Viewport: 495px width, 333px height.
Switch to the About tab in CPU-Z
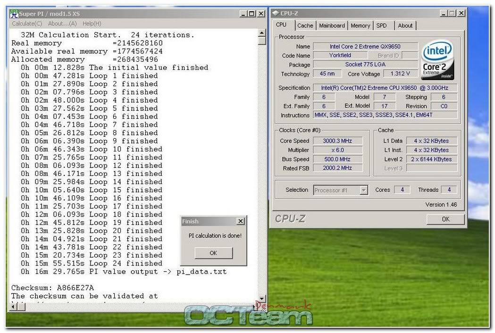405,25
